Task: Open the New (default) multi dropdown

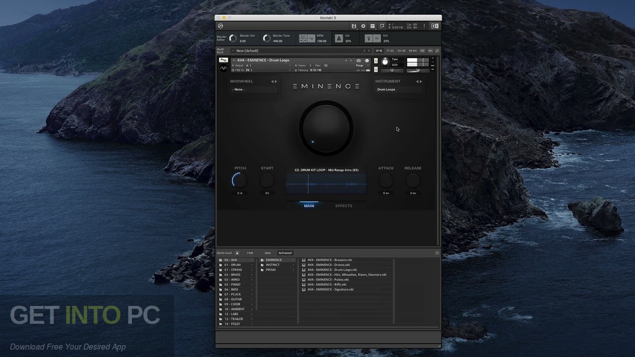Action: point(301,51)
